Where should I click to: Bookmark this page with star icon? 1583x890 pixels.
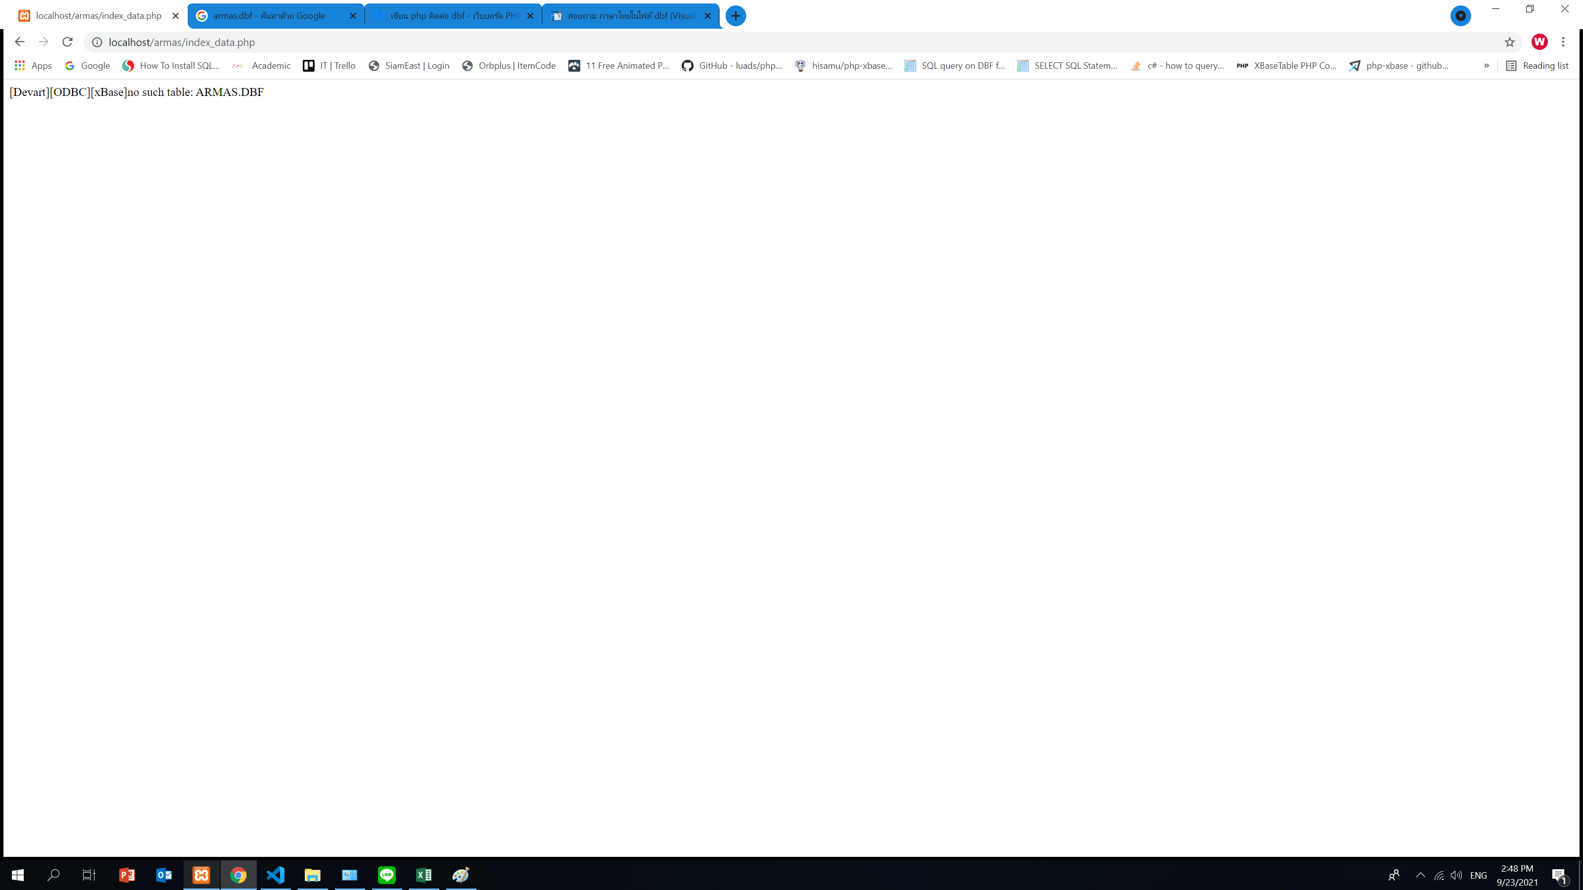[x=1509, y=42]
